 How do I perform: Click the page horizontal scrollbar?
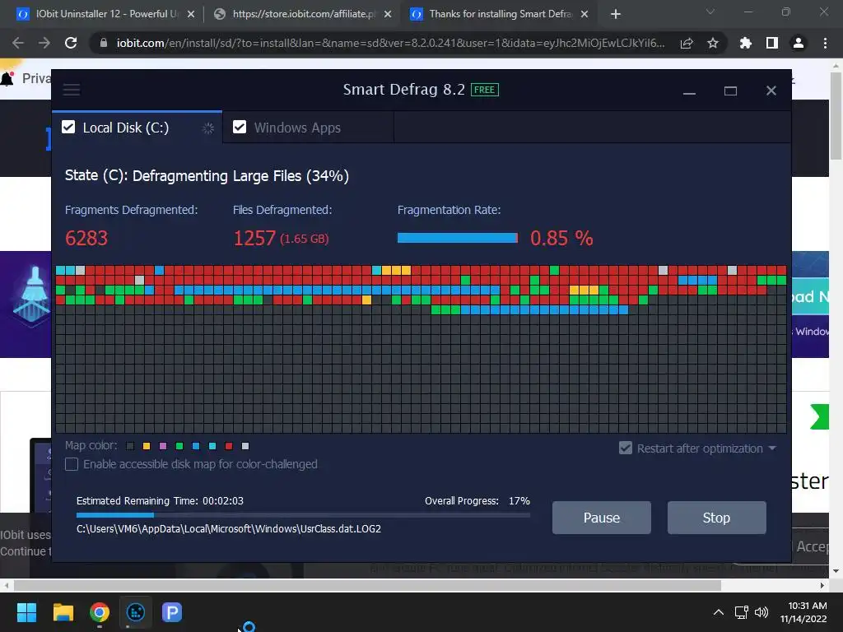367,585
